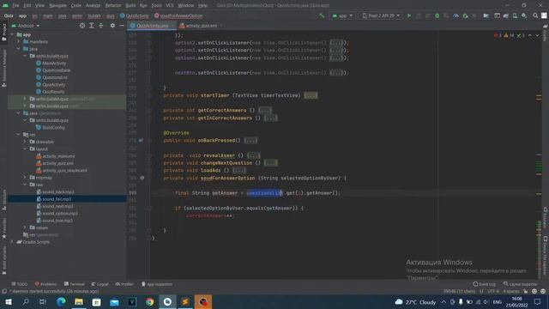The image size is (549, 309).
Task: Click the Windows taskbar search icon
Action: coord(26,302)
